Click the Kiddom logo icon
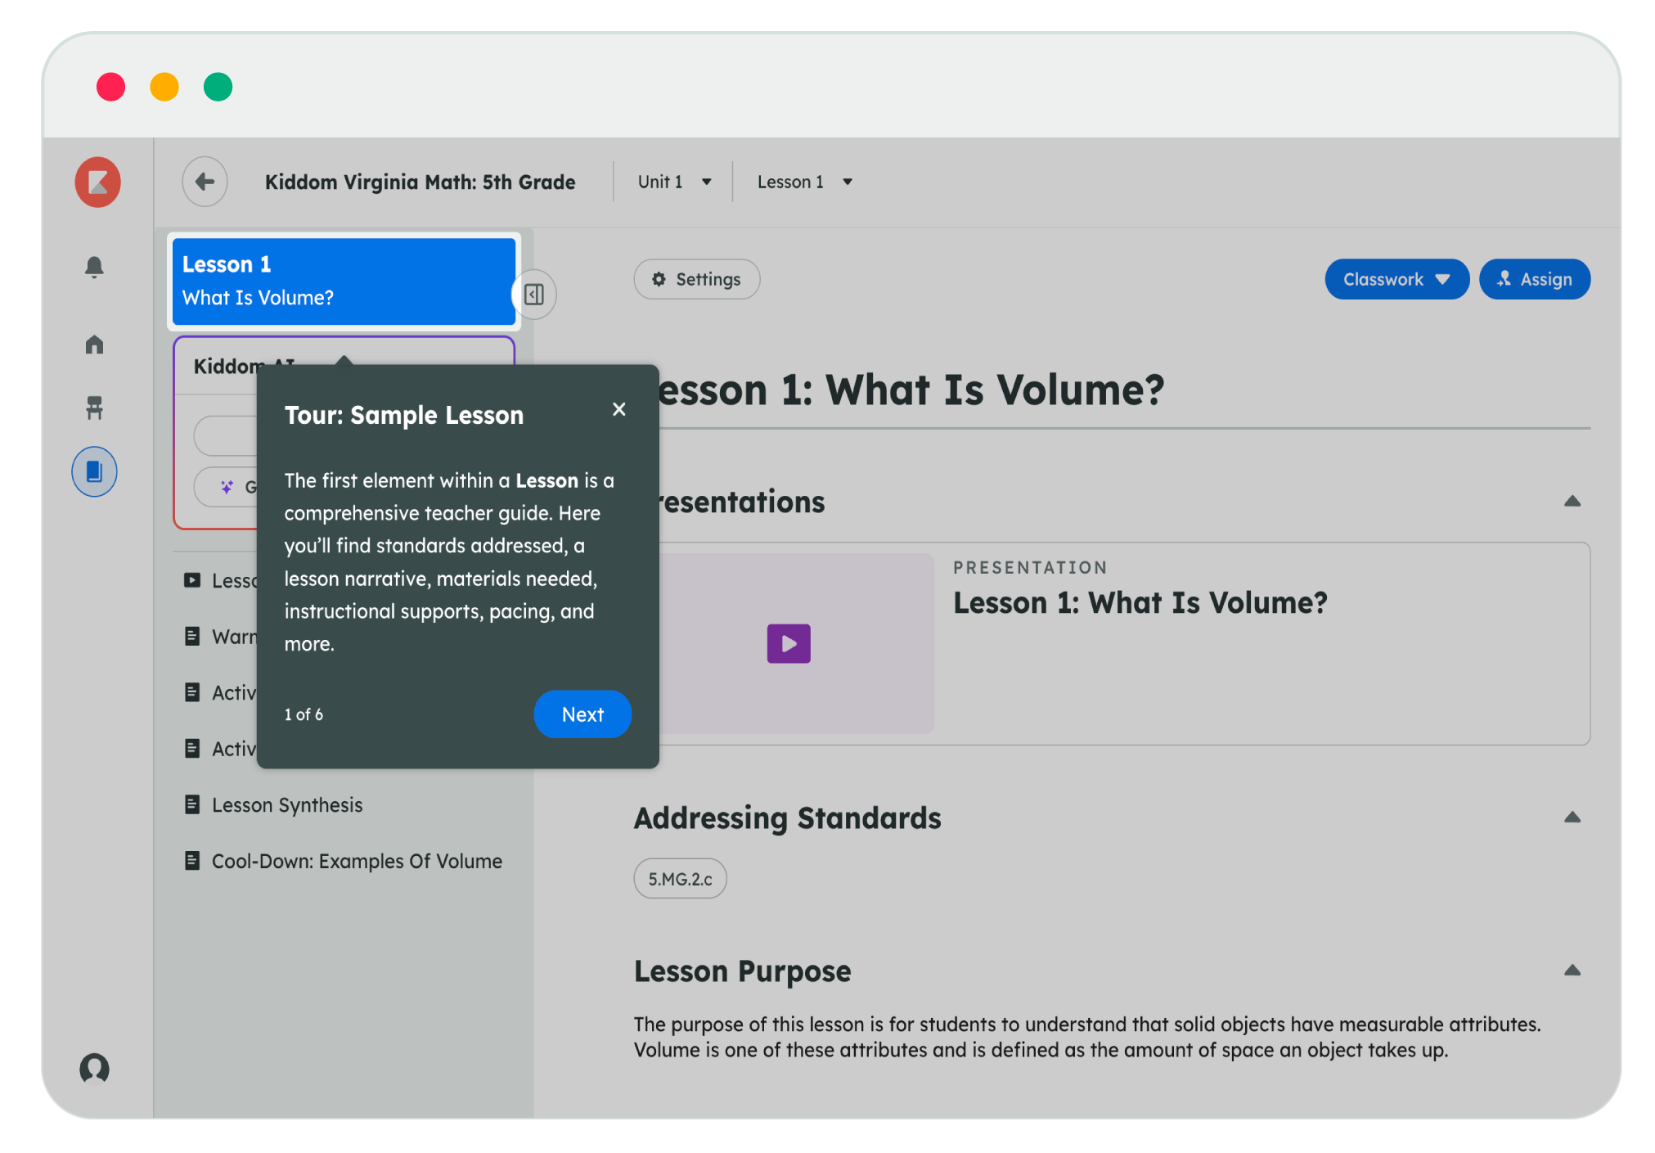1655x1153 pixels. [98, 182]
